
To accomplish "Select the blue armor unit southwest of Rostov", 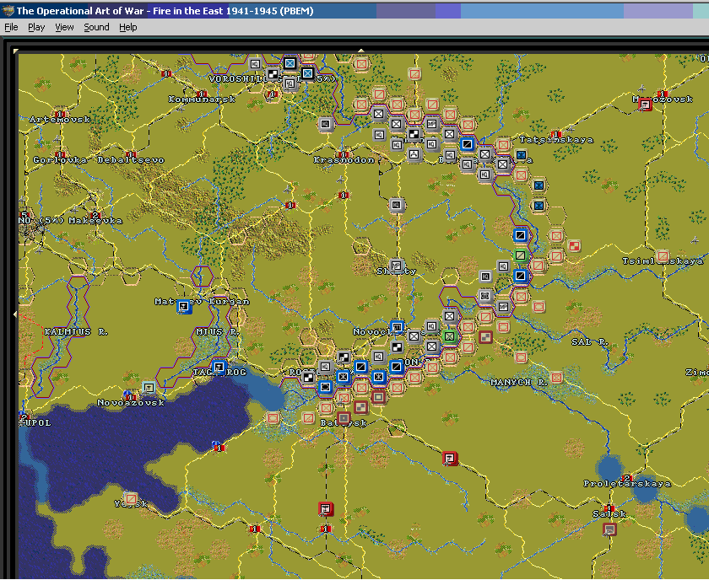I will (325, 387).
